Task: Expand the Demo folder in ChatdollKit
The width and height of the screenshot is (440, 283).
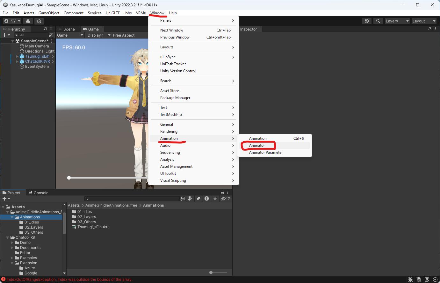Action: tap(12, 243)
